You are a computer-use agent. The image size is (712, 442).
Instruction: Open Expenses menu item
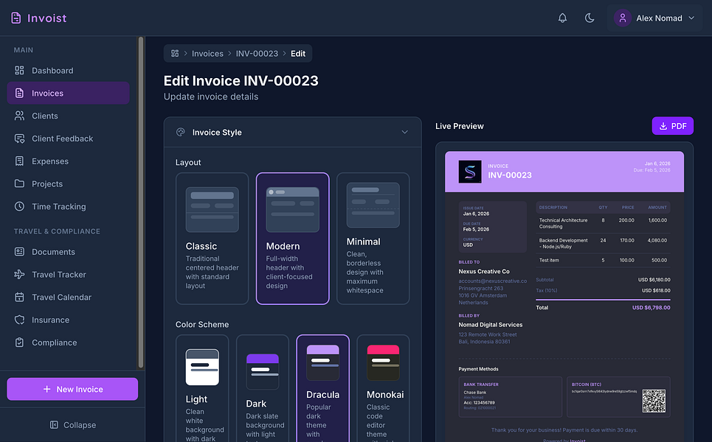click(x=68, y=161)
